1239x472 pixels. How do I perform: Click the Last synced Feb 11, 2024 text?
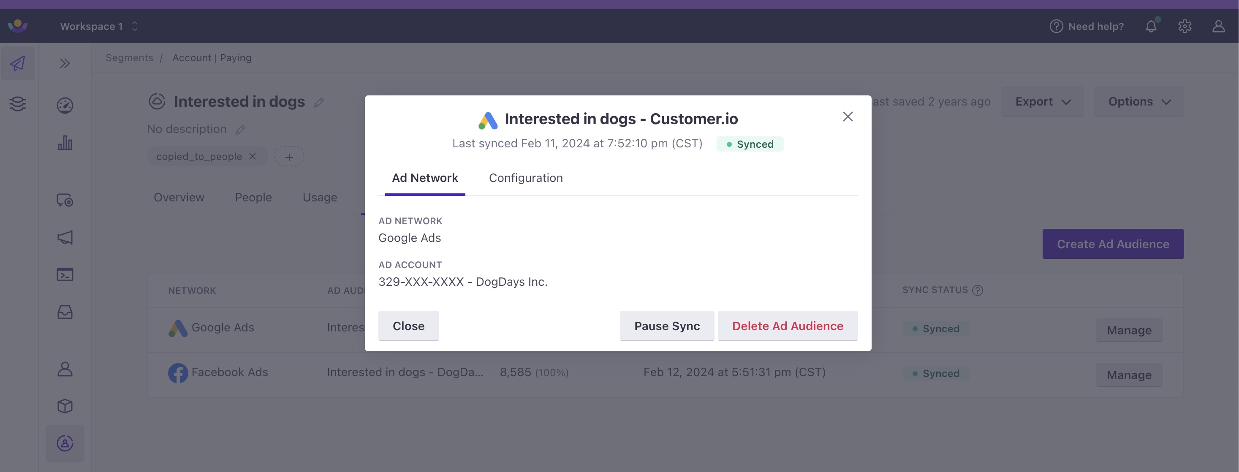click(x=577, y=144)
